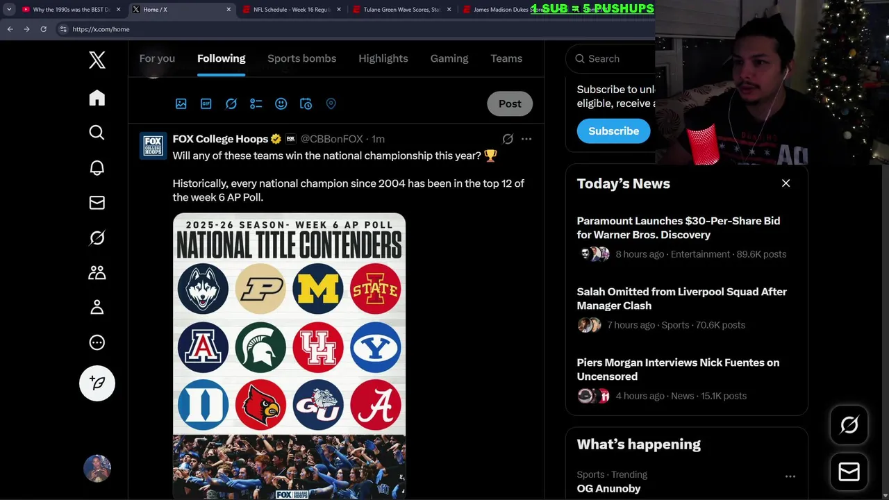Open Notifications bell icon

pos(97,167)
